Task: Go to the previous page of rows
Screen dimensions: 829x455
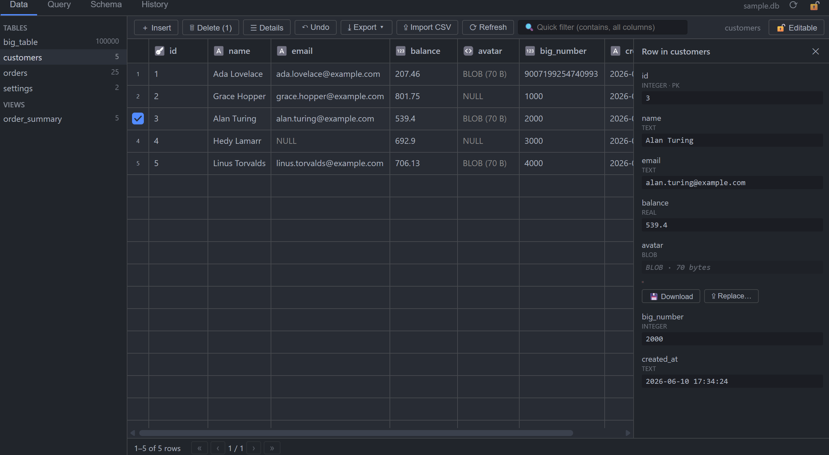Action: 218,448
